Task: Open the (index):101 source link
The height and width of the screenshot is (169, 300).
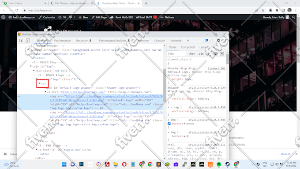Action: tap(217, 68)
